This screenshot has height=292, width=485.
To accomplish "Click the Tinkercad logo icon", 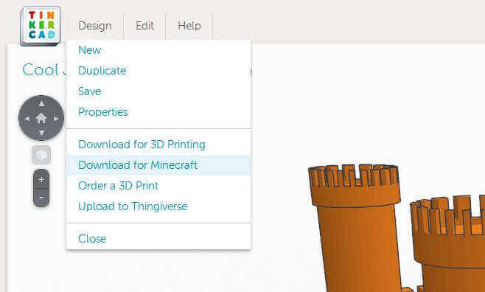I will tap(41, 26).
